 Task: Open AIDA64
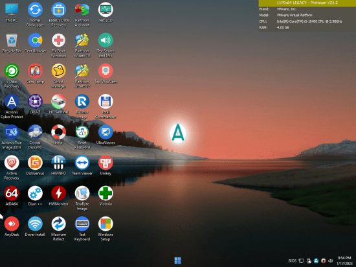(12, 196)
